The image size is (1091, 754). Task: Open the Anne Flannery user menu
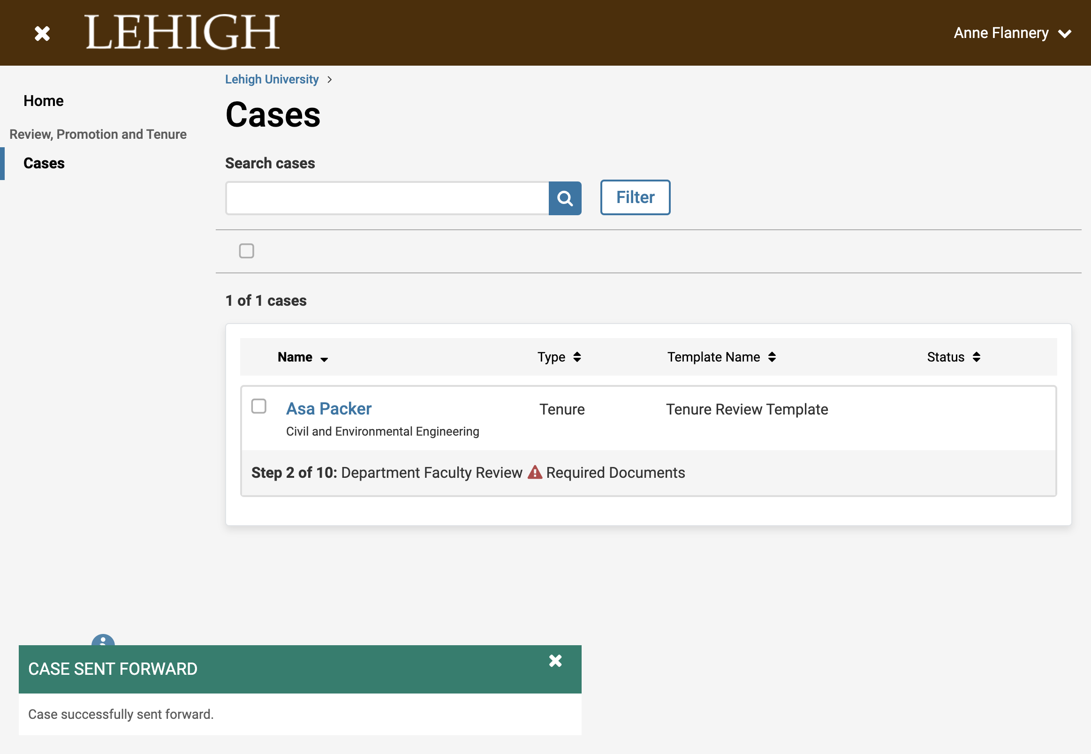tap(1012, 33)
